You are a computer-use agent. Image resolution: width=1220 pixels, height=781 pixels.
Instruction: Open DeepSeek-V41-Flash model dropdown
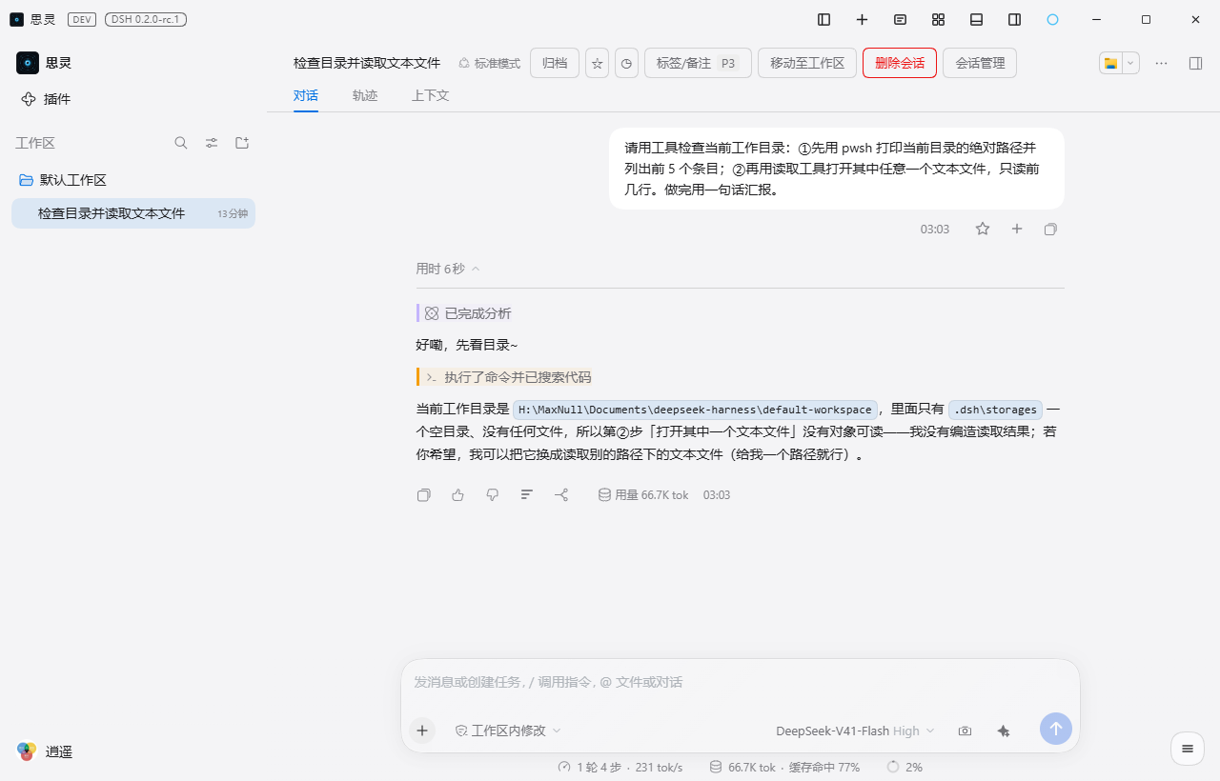click(855, 731)
